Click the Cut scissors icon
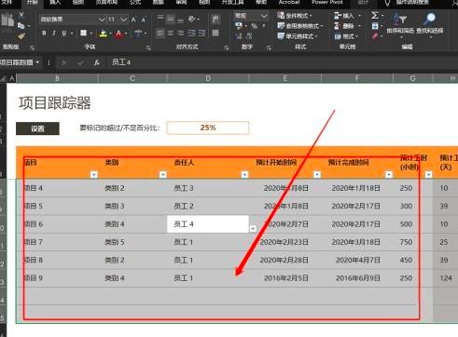458x337 pixels. tap(21, 14)
